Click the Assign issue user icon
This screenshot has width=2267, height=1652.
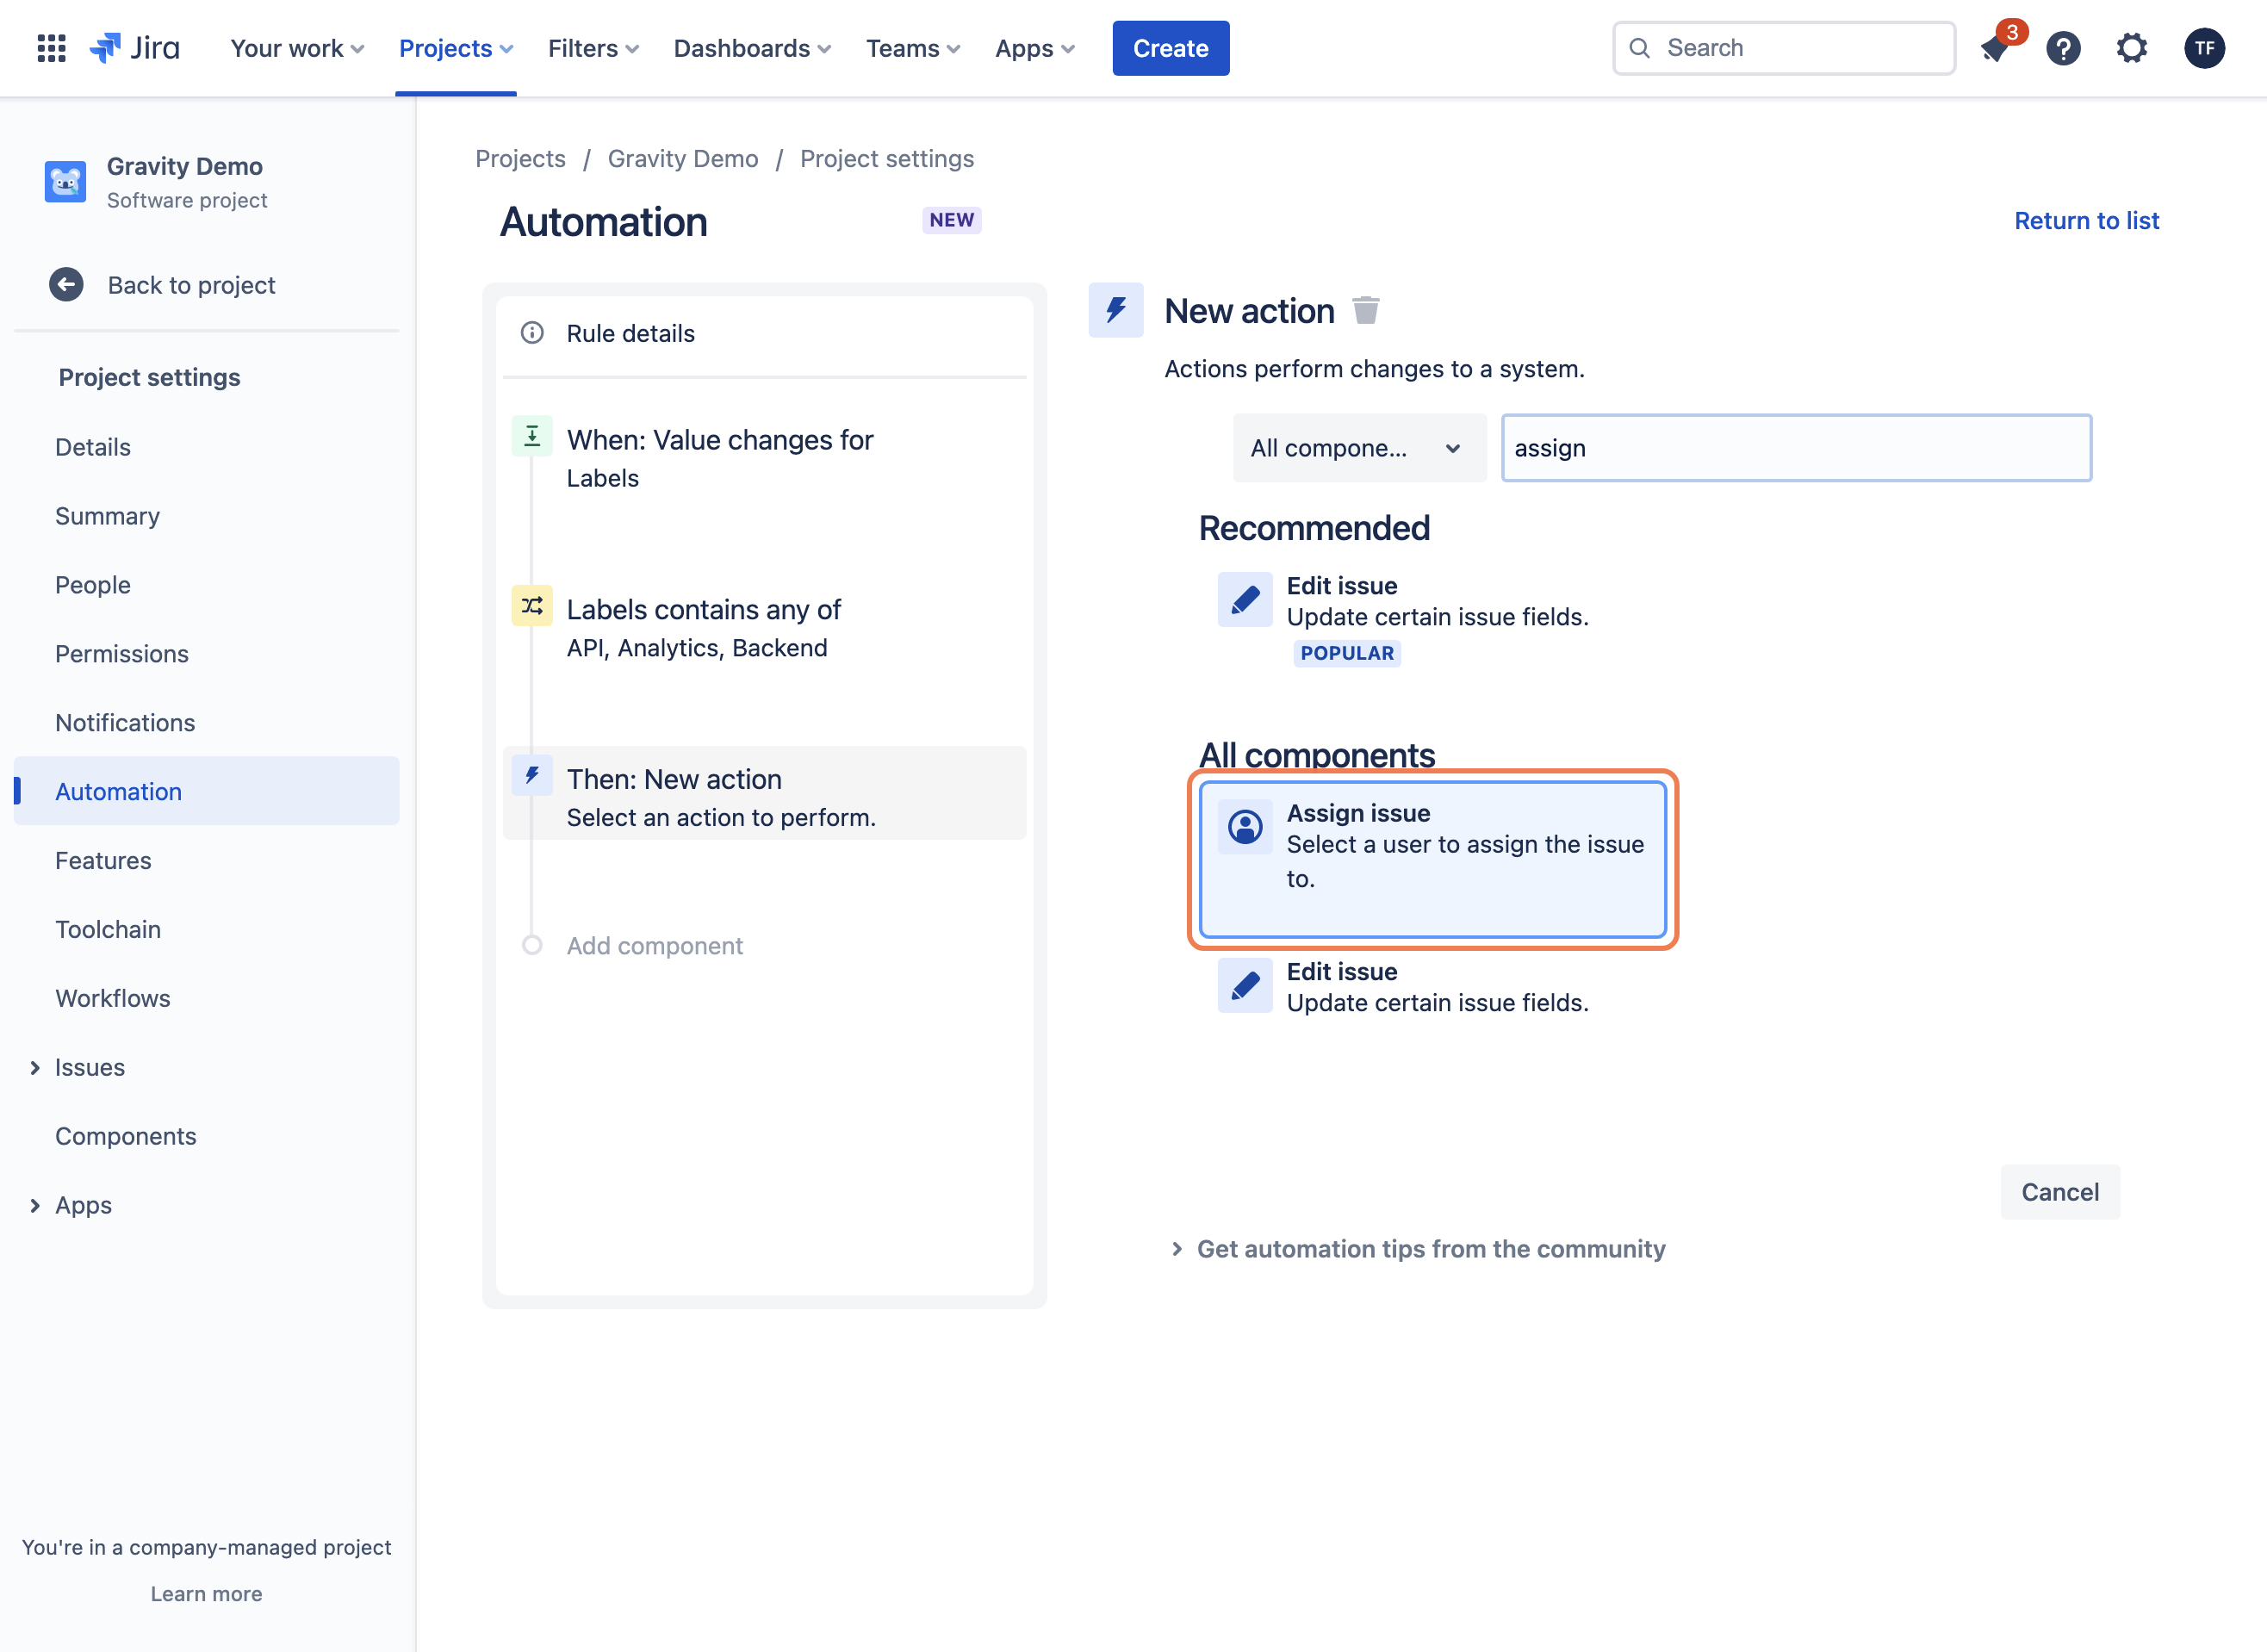(1245, 827)
